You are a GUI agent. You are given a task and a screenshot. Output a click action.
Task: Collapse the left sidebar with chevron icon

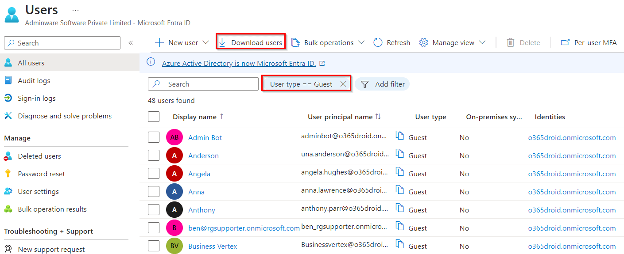[x=131, y=43]
